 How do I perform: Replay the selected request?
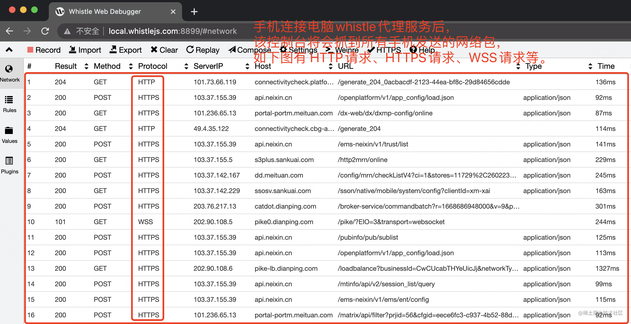tap(203, 50)
